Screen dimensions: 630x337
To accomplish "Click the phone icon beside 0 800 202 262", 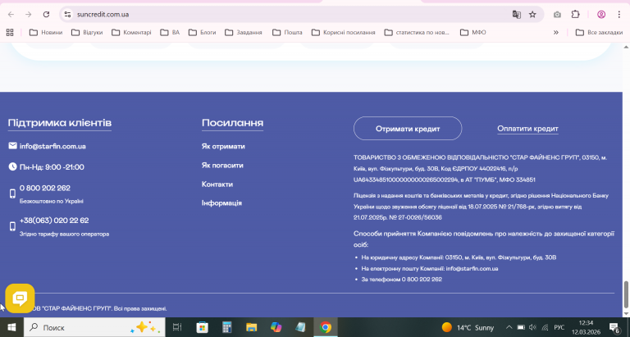I will [x=12, y=194].
